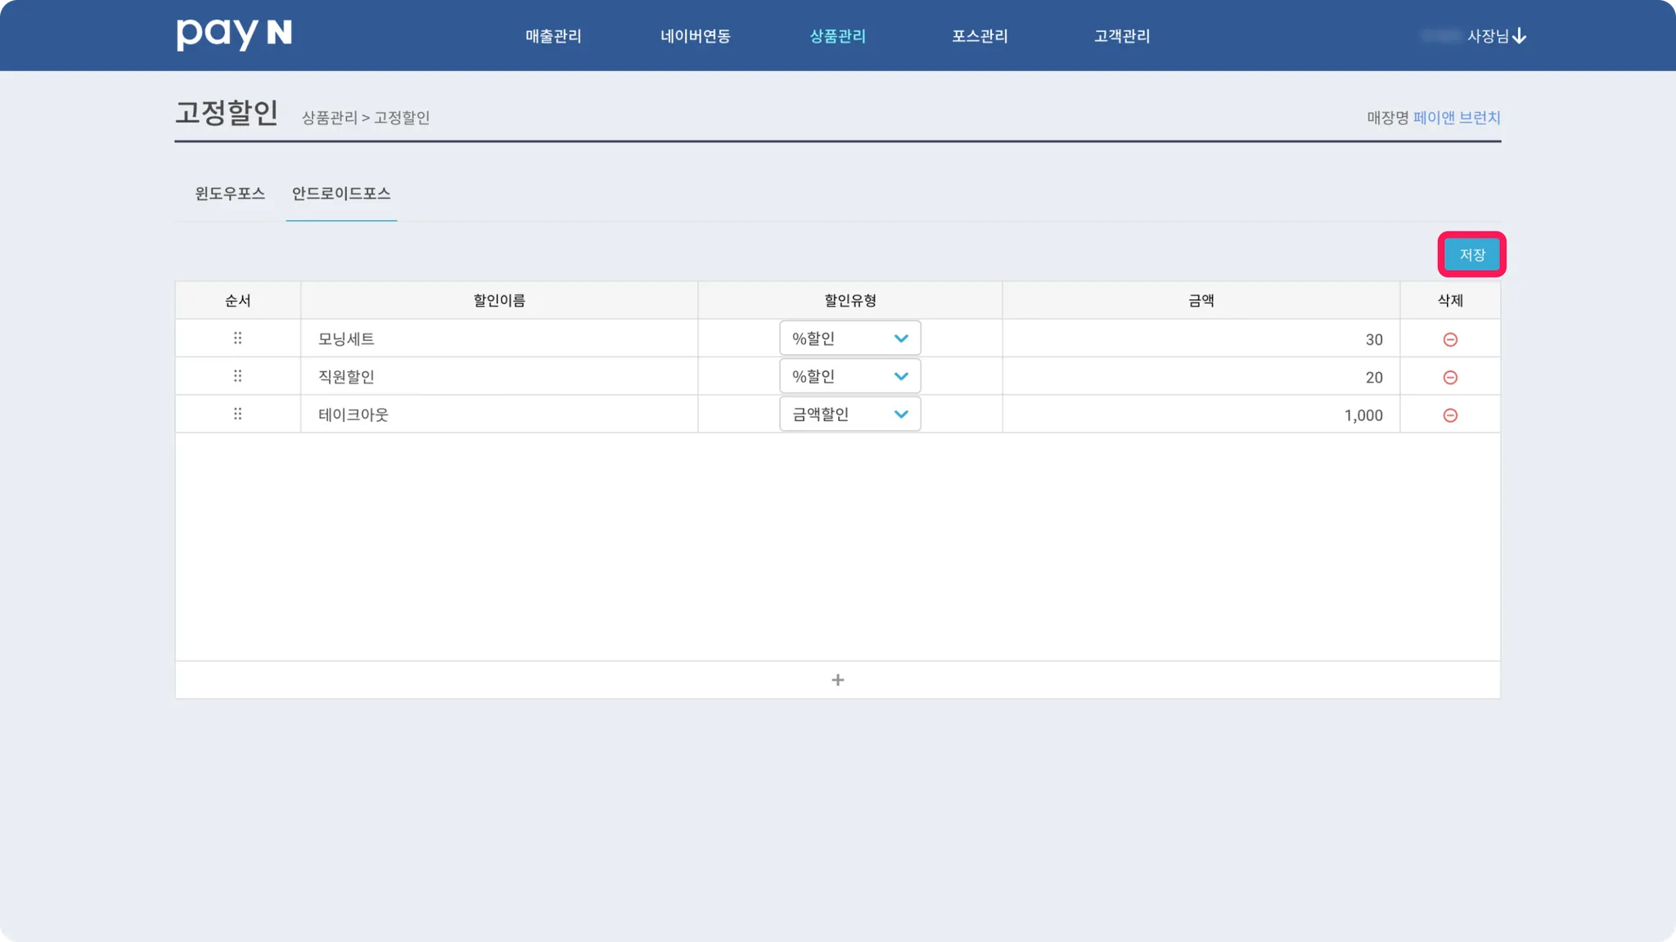
Task: Select the 안드로이드포스 tab
Action: pyautogui.click(x=341, y=194)
